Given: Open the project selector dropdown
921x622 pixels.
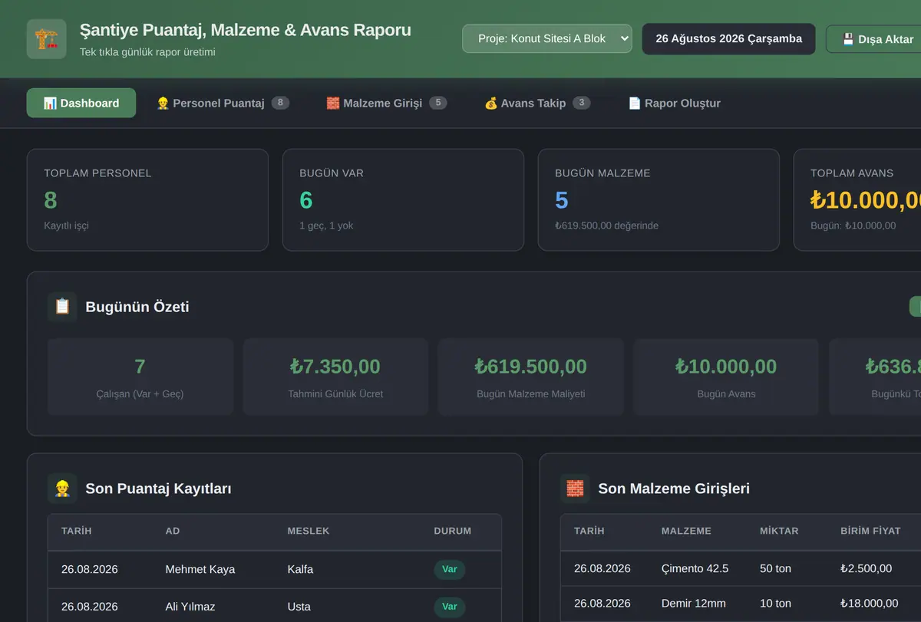Looking at the screenshot, I should click(546, 38).
